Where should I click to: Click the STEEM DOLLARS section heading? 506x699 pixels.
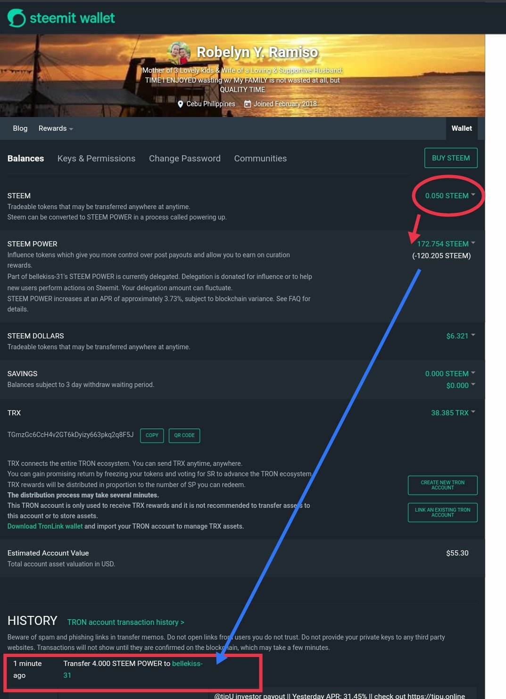tap(35, 336)
